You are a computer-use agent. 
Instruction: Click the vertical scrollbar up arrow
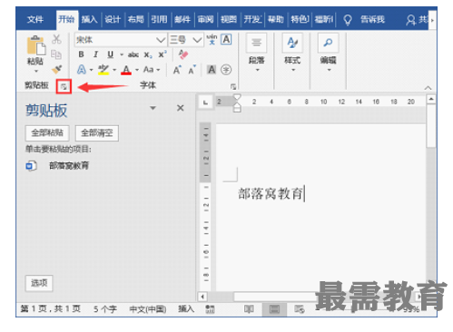click(x=431, y=99)
